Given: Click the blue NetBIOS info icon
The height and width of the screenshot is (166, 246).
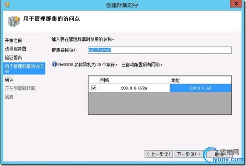Looking at the screenshot, I should pyautogui.click(x=54, y=64).
